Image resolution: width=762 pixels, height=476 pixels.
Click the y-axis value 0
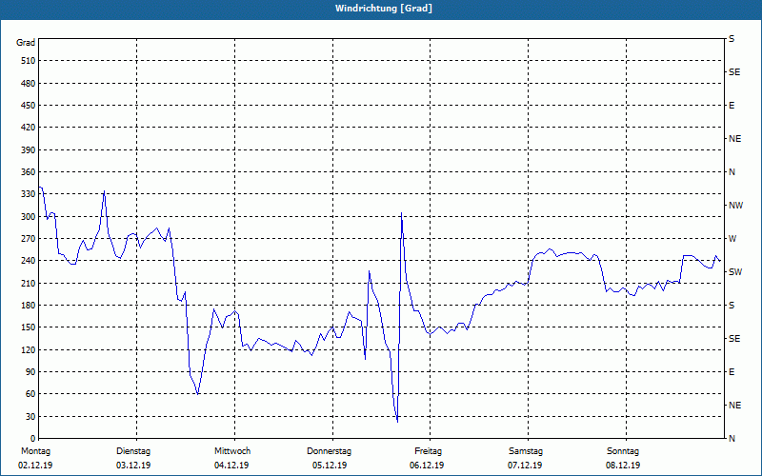pos(33,439)
